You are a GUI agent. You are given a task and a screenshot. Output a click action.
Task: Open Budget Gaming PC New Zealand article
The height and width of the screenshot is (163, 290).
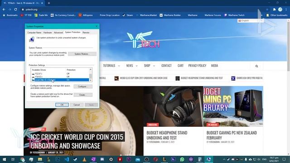click(x=232, y=135)
